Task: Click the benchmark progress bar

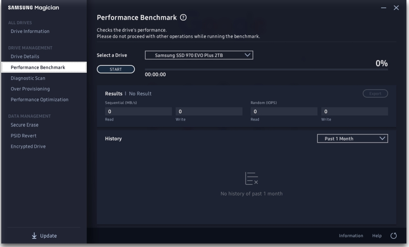Action: [266, 70]
